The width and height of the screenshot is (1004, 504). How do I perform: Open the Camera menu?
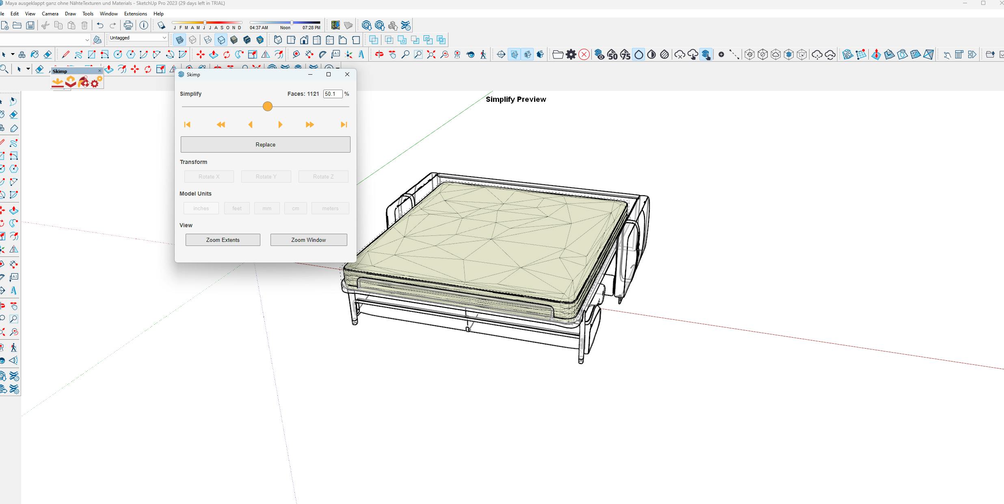click(50, 14)
